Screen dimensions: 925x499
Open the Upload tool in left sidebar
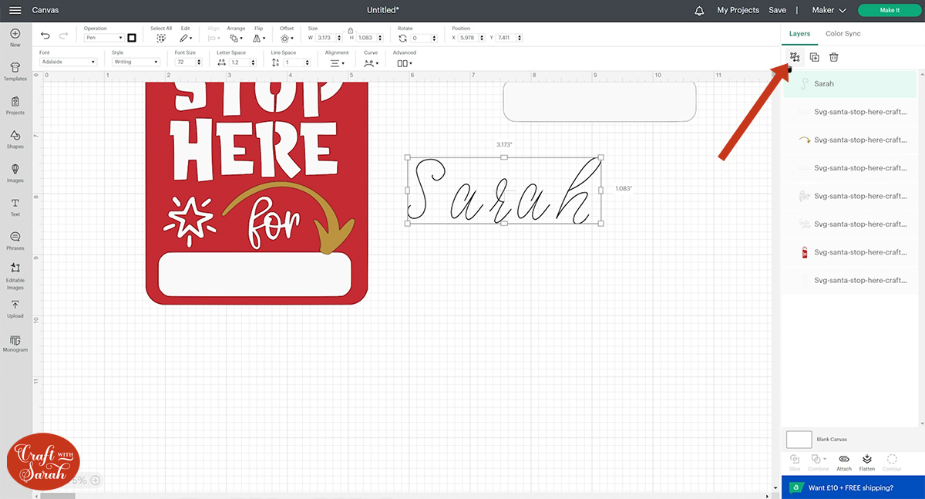click(x=15, y=309)
